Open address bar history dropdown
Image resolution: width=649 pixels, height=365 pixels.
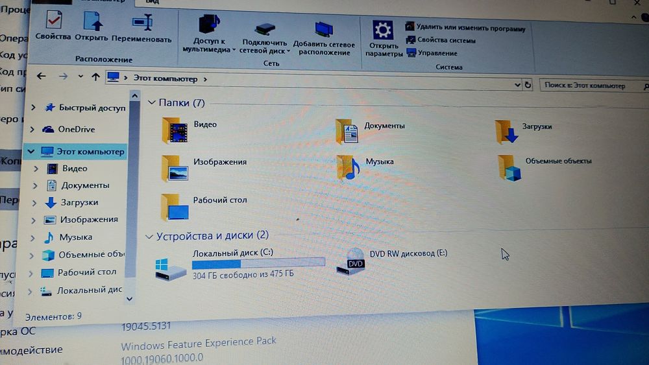tap(517, 85)
